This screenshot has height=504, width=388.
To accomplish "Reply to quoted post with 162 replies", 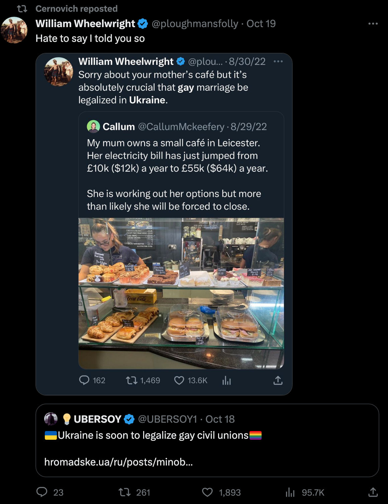I will 84,380.
